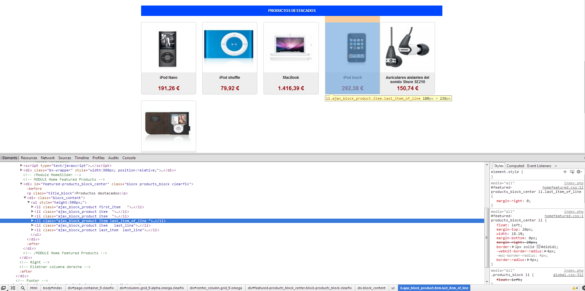Click the dock/undock DevTools icon
585x291 pixels.
(x=4, y=288)
